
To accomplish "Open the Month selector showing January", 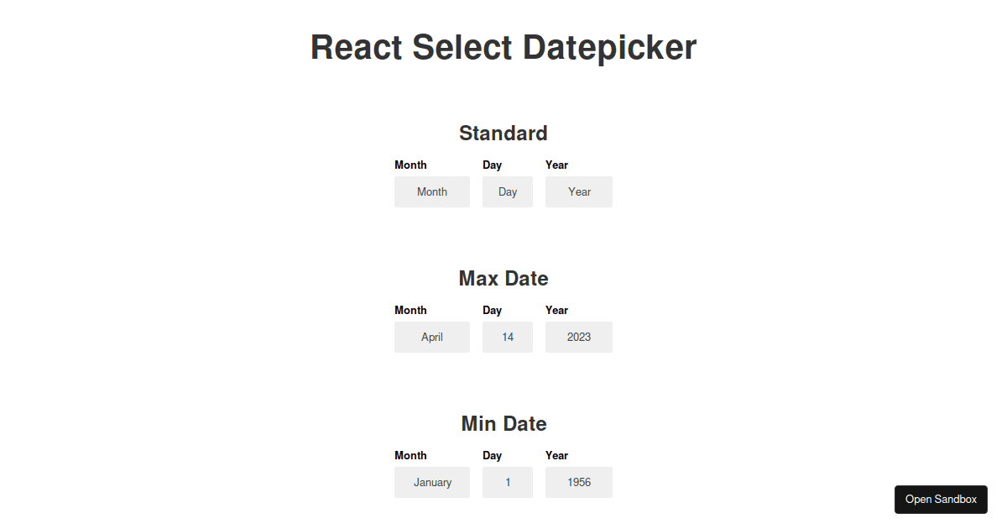I will click(431, 482).
